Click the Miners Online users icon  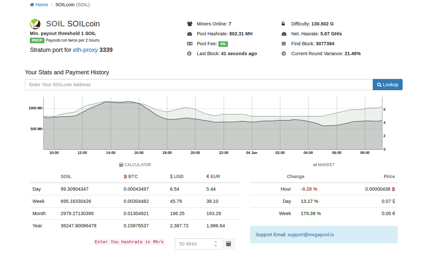pos(190,24)
